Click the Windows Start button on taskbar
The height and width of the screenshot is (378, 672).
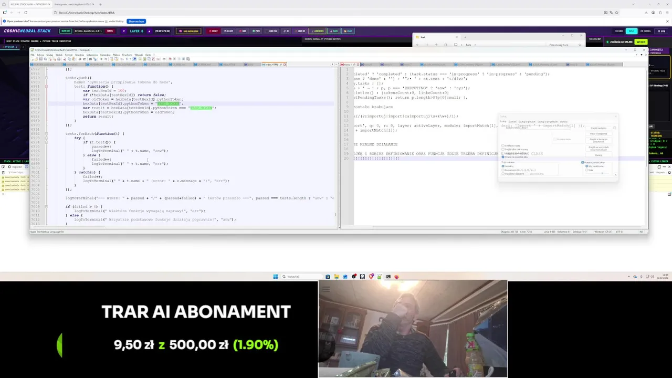coord(275,277)
